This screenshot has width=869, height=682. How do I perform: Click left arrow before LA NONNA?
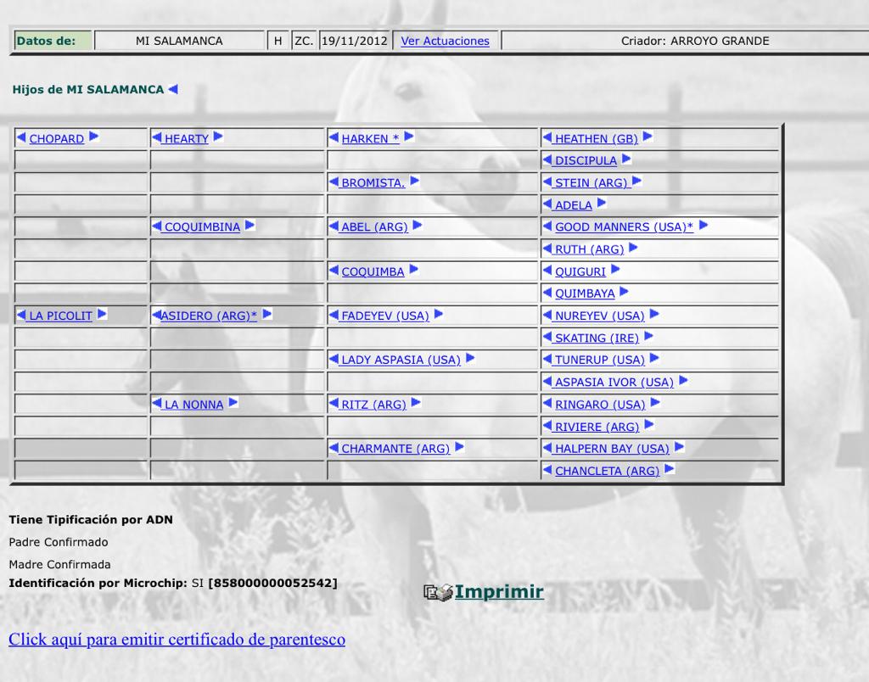tap(157, 404)
